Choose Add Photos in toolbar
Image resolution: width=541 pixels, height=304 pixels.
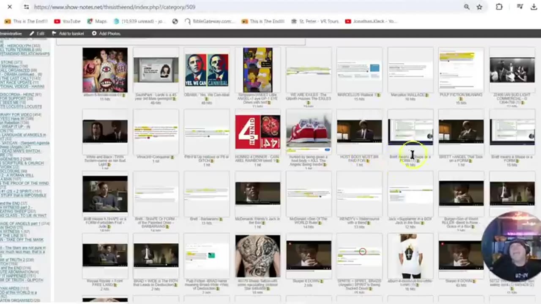click(x=106, y=33)
